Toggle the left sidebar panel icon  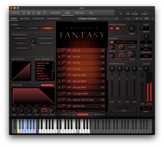point(34,13)
